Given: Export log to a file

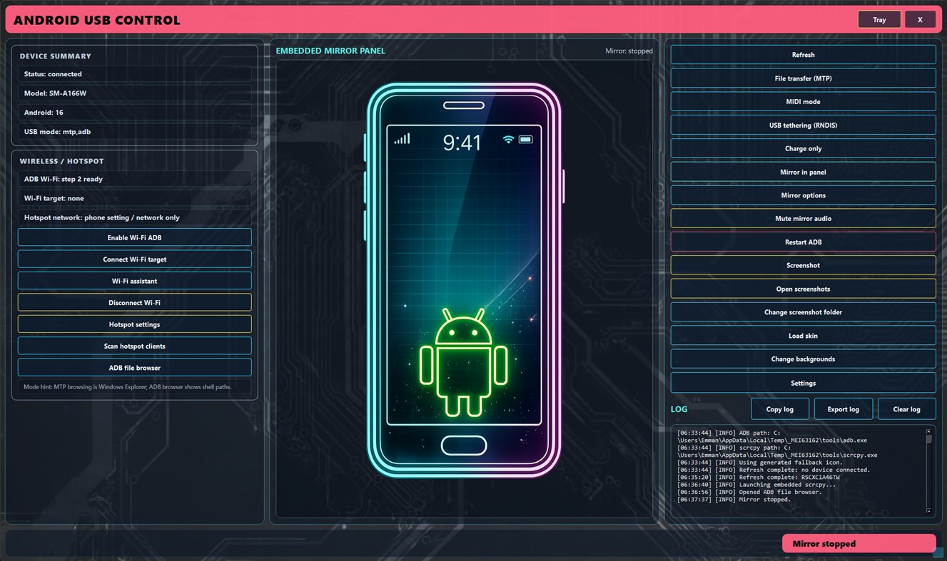Looking at the screenshot, I should (x=843, y=409).
